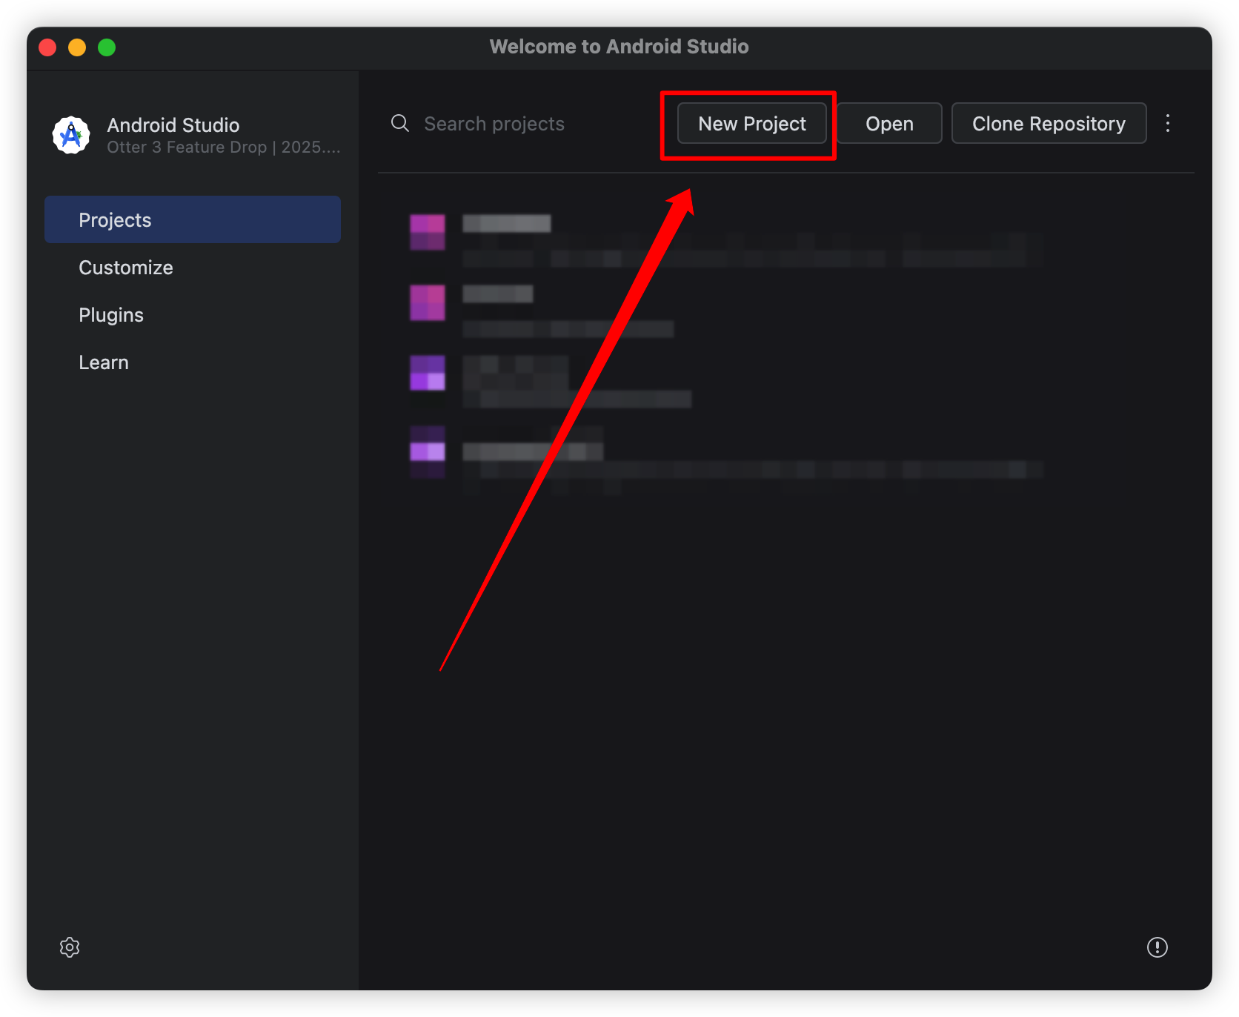Open the second recent project icon
This screenshot has width=1239, height=1017.
428,303
